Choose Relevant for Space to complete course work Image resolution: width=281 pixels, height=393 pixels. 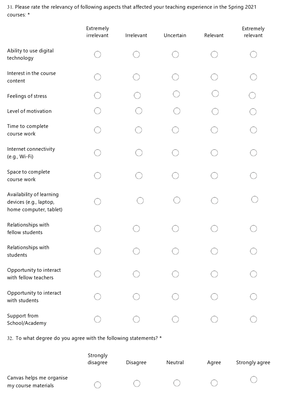pos(214,176)
